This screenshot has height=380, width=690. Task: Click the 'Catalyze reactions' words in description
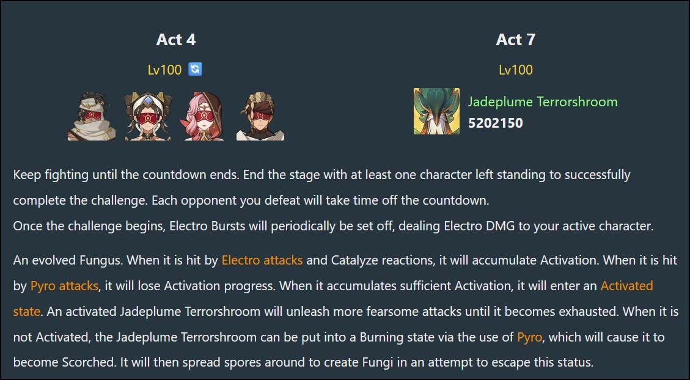pos(383,260)
